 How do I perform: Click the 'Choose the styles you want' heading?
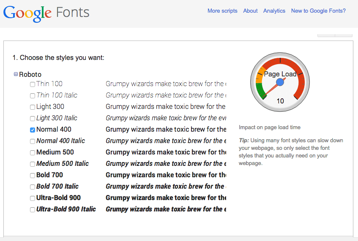pos(58,58)
